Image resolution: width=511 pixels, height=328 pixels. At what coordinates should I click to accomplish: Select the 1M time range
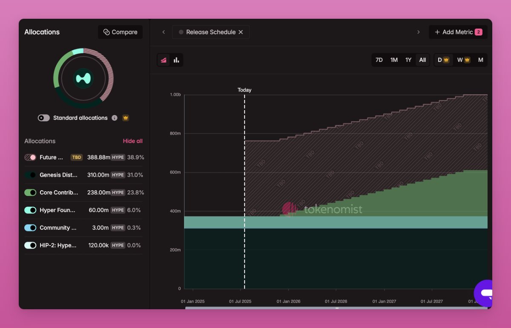point(394,60)
